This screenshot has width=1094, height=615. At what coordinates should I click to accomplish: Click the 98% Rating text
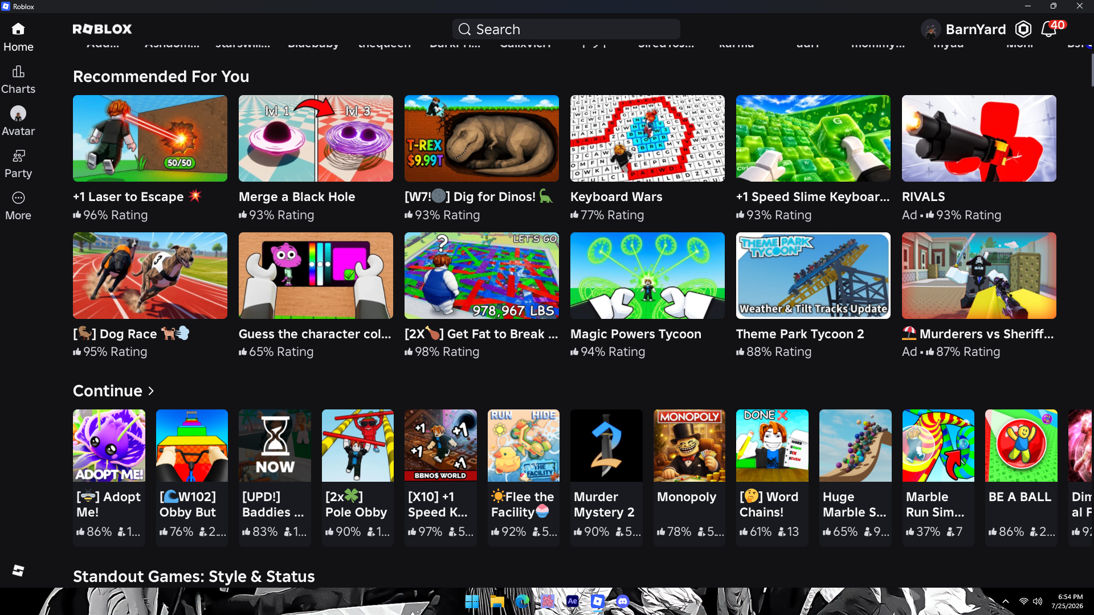click(447, 352)
